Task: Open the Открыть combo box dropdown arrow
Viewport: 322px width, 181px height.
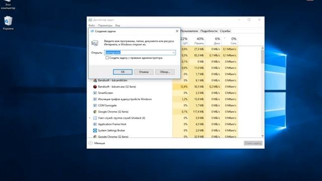Action: (174, 53)
